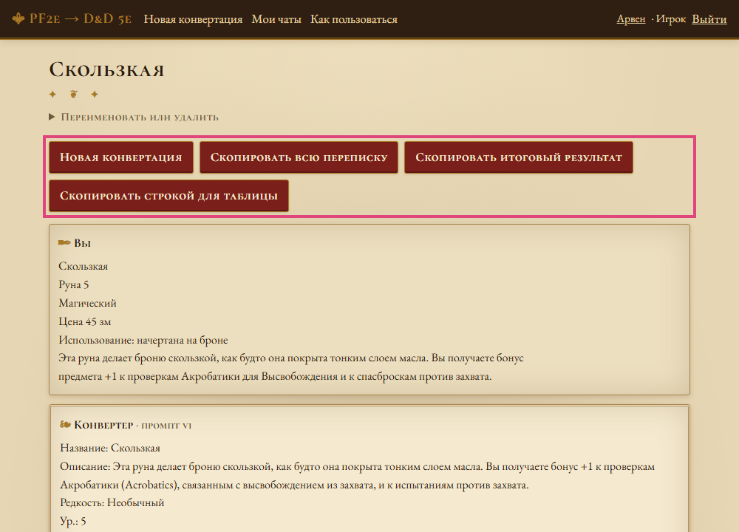739x532 pixels.
Task: Click the Вы message card text
Action: pyautogui.click(x=291, y=321)
